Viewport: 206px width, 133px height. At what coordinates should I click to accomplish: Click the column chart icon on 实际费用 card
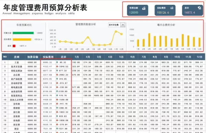coord(172,8)
